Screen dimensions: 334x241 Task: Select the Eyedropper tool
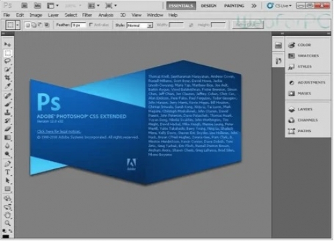(7, 86)
